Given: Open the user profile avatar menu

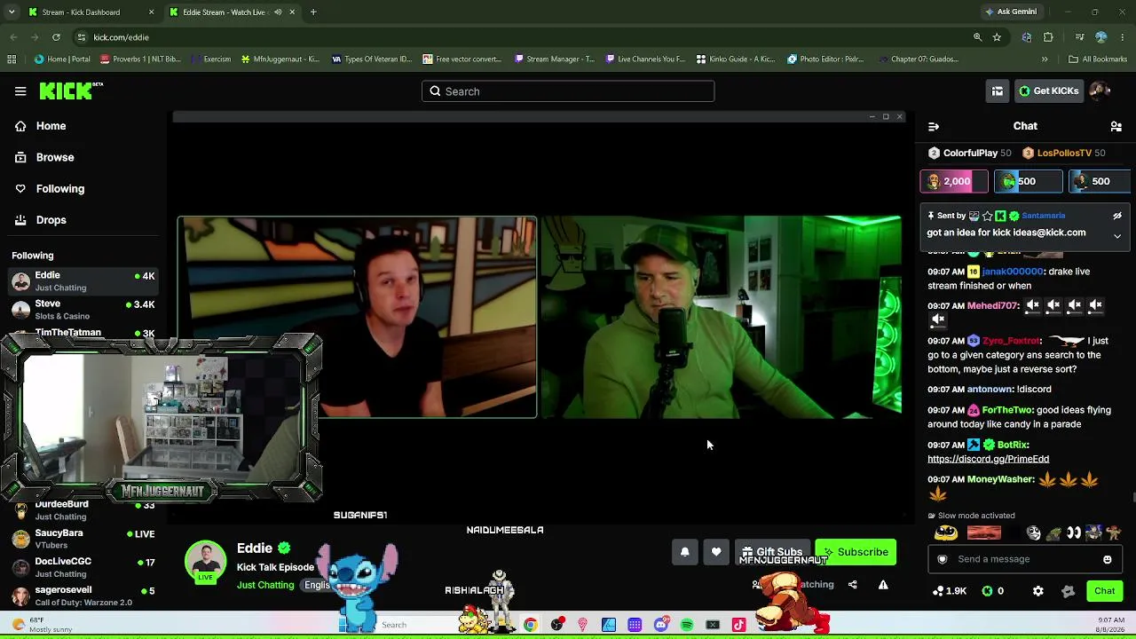Looking at the screenshot, I should [x=1100, y=91].
